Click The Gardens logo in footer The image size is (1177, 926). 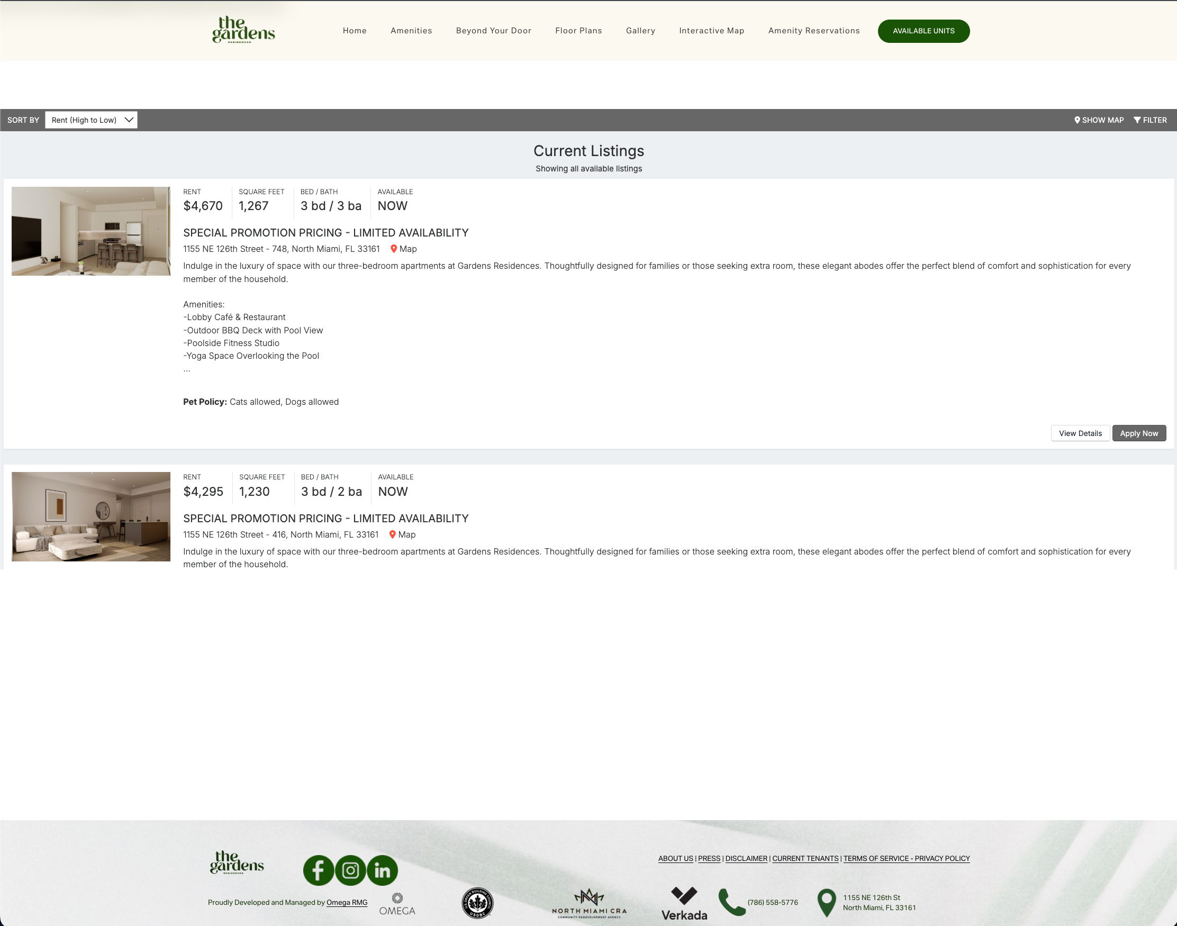237,862
